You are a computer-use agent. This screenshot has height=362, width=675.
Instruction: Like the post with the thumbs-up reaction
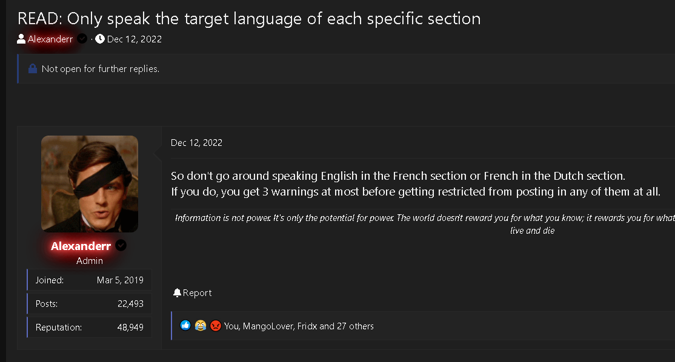185,325
